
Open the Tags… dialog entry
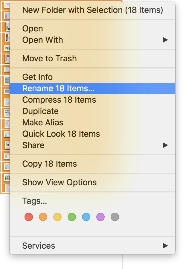click(x=35, y=201)
